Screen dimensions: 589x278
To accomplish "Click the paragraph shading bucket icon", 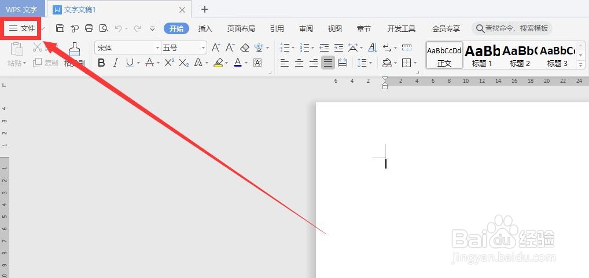I will [x=387, y=63].
